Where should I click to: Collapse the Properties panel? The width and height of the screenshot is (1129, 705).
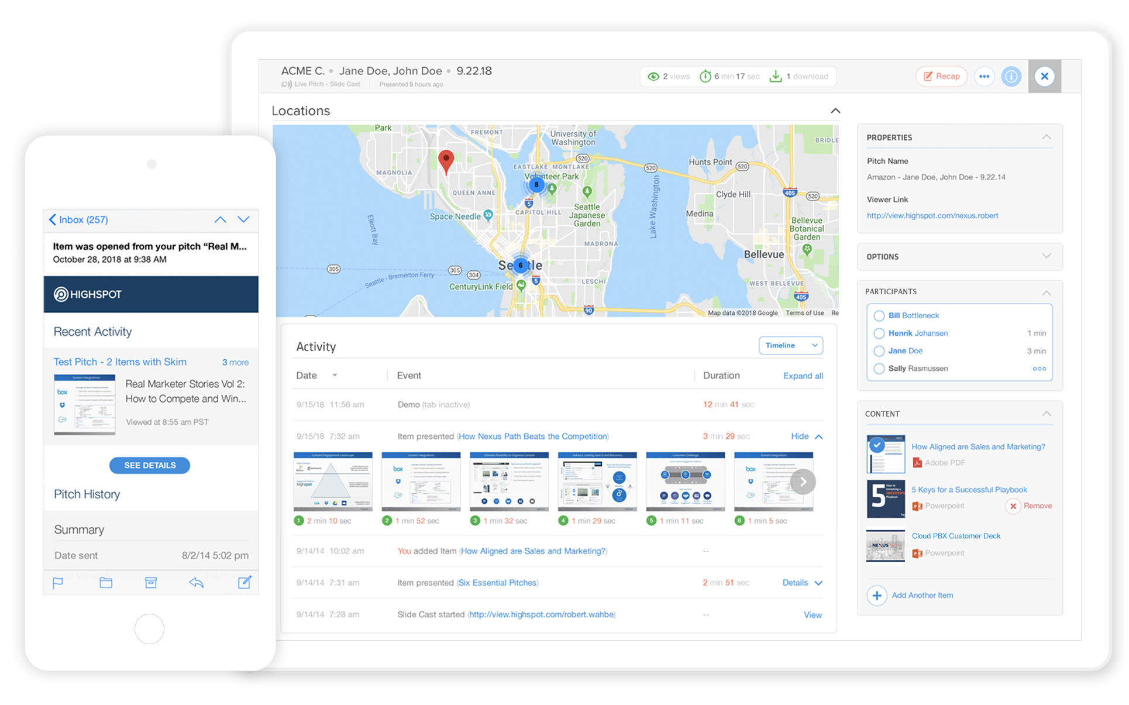(1046, 137)
